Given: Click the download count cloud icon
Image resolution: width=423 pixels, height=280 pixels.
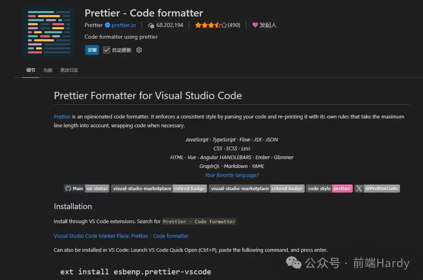Looking at the screenshot, I should pyautogui.click(x=151, y=25).
